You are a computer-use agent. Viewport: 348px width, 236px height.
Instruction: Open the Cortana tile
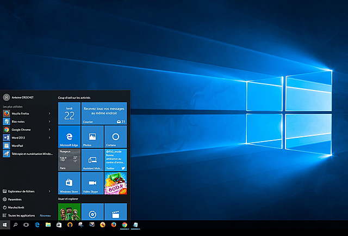pos(115,137)
